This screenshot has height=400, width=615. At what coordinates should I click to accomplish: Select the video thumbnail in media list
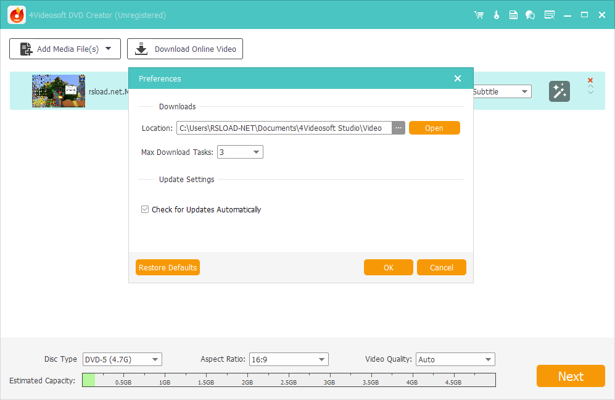pos(59,91)
